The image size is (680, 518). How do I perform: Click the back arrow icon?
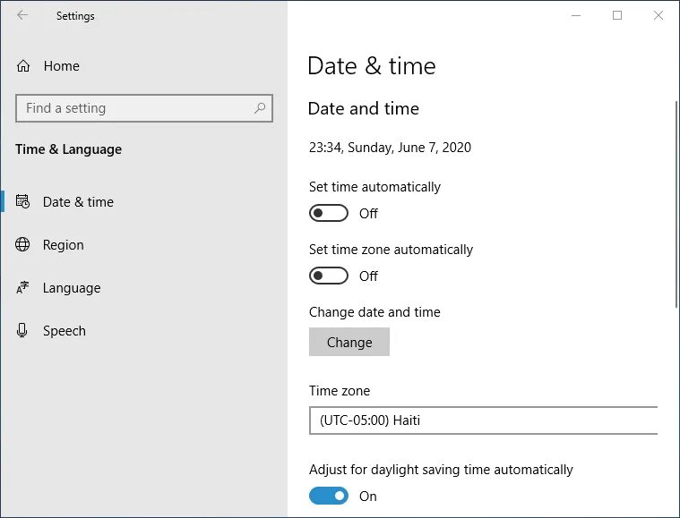(22, 15)
